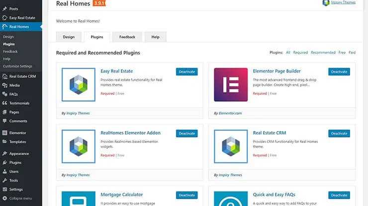Filter plugins by Recommended
Image resolution: width=368 pixels, height=206 pixels.
coord(323,53)
